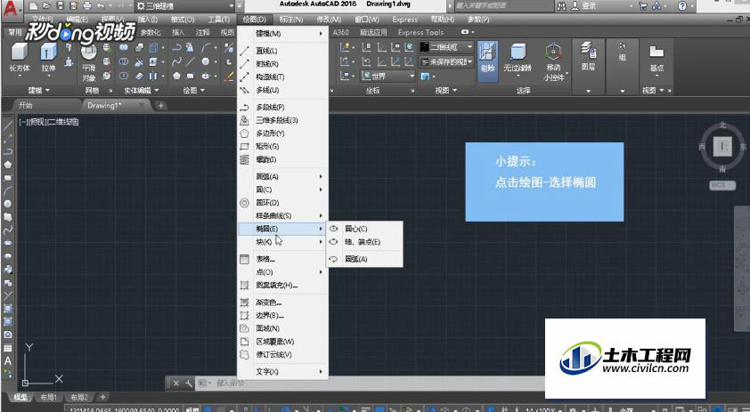Select the Multiline Text A tool in left toolbar
Image resolution: width=750 pixels, height=412 pixels.
8,361
